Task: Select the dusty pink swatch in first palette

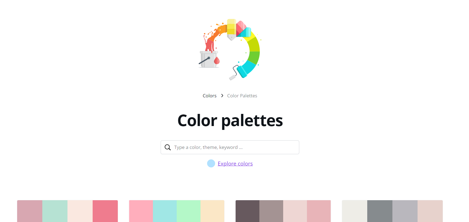Action: point(30,211)
